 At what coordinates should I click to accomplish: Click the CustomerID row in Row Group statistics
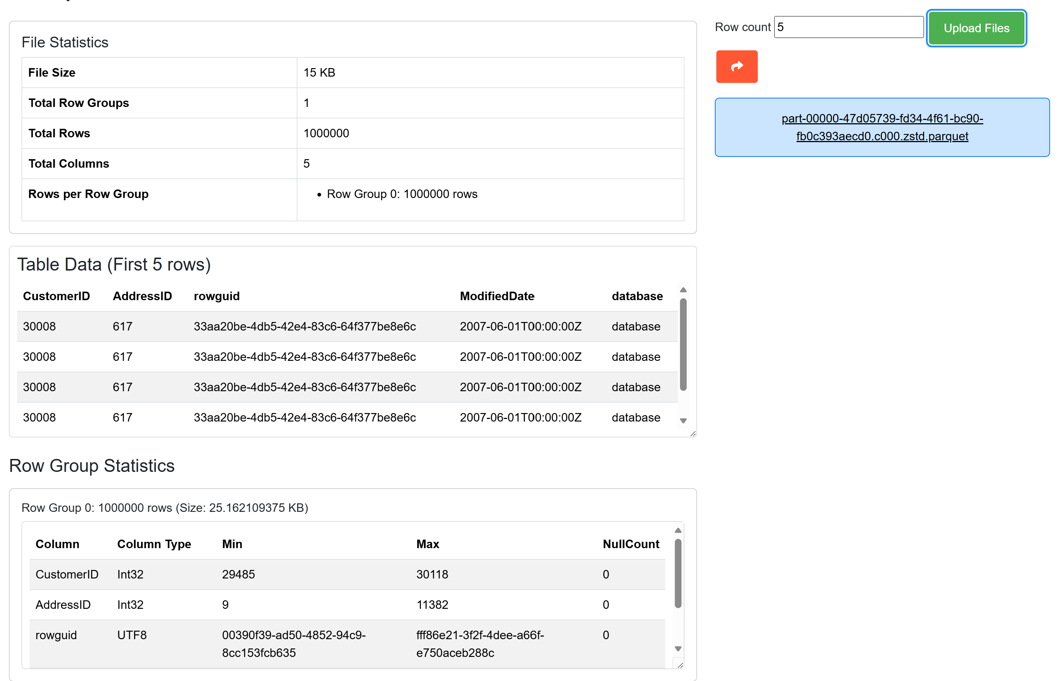pos(347,574)
